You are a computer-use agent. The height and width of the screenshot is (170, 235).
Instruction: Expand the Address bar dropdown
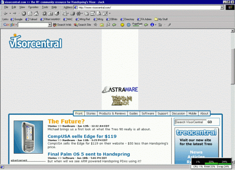[222, 7]
